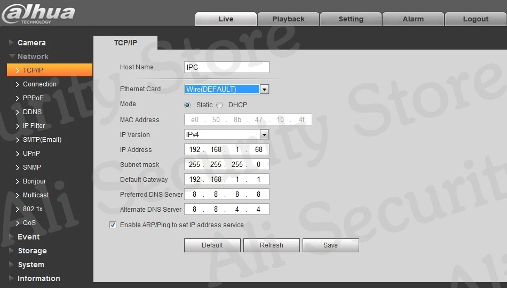507x288 pixels.
Task: Open the PPPoE settings page
Action: (33, 98)
